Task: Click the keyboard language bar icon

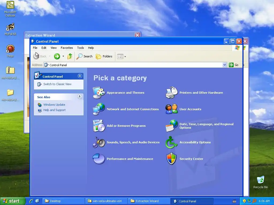Action: pos(234,201)
